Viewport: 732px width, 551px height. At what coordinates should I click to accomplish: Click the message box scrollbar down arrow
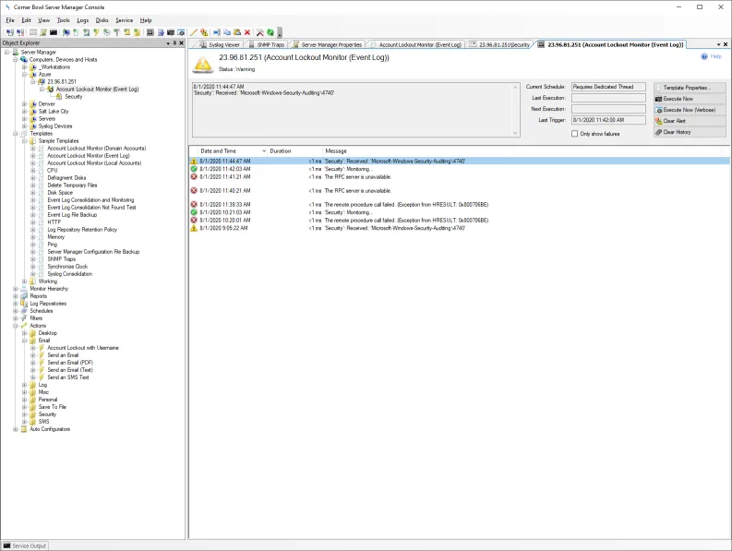(x=515, y=133)
